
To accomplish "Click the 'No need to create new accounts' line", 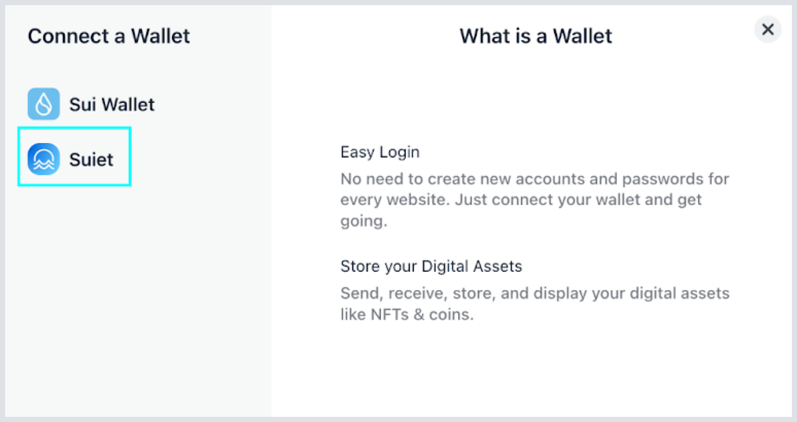I will coord(534,179).
